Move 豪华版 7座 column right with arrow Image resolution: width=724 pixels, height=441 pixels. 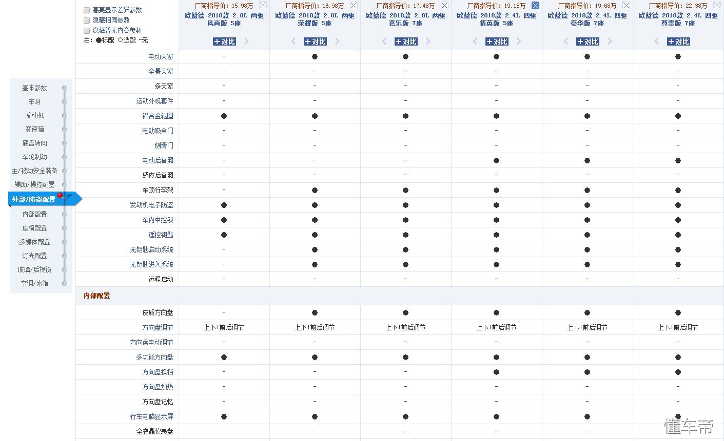(x=610, y=41)
